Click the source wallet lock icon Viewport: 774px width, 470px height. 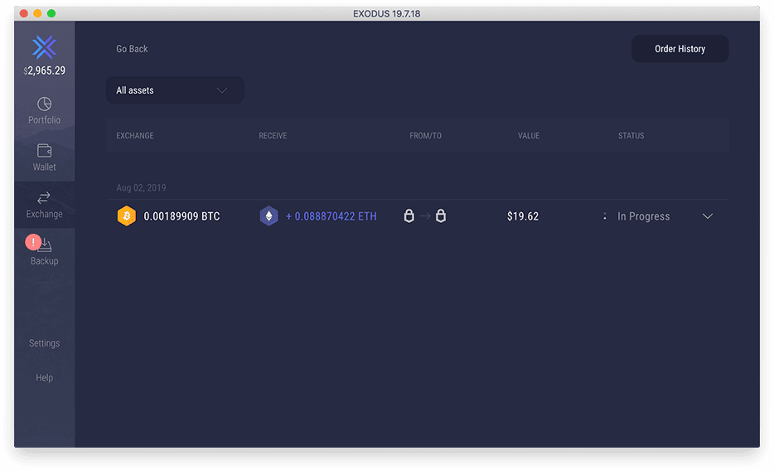point(409,216)
